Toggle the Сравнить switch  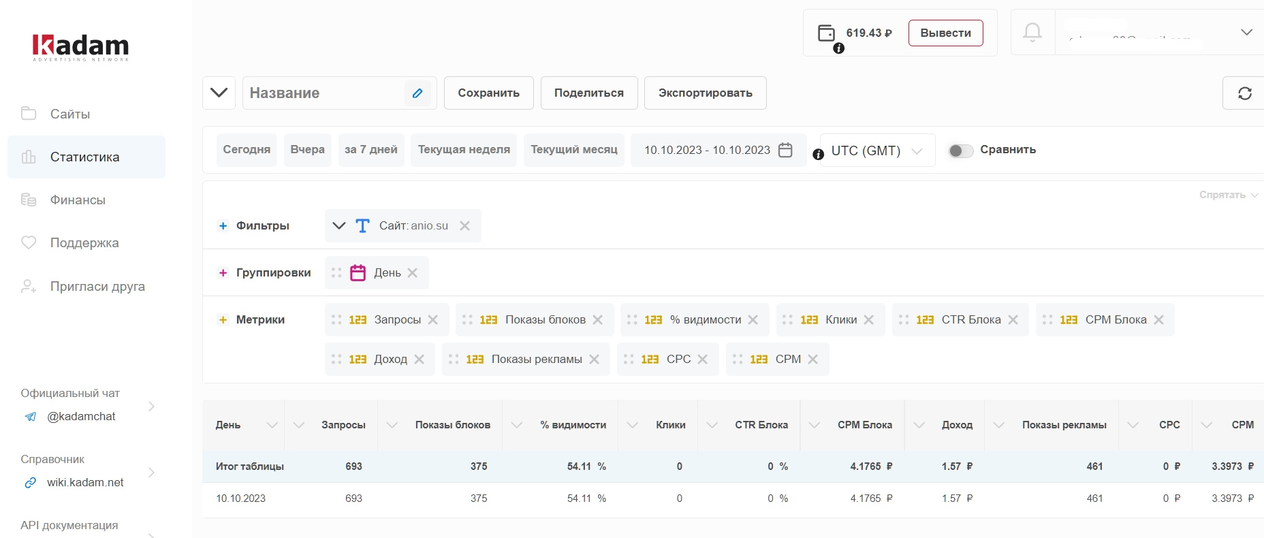pyautogui.click(x=961, y=151)
